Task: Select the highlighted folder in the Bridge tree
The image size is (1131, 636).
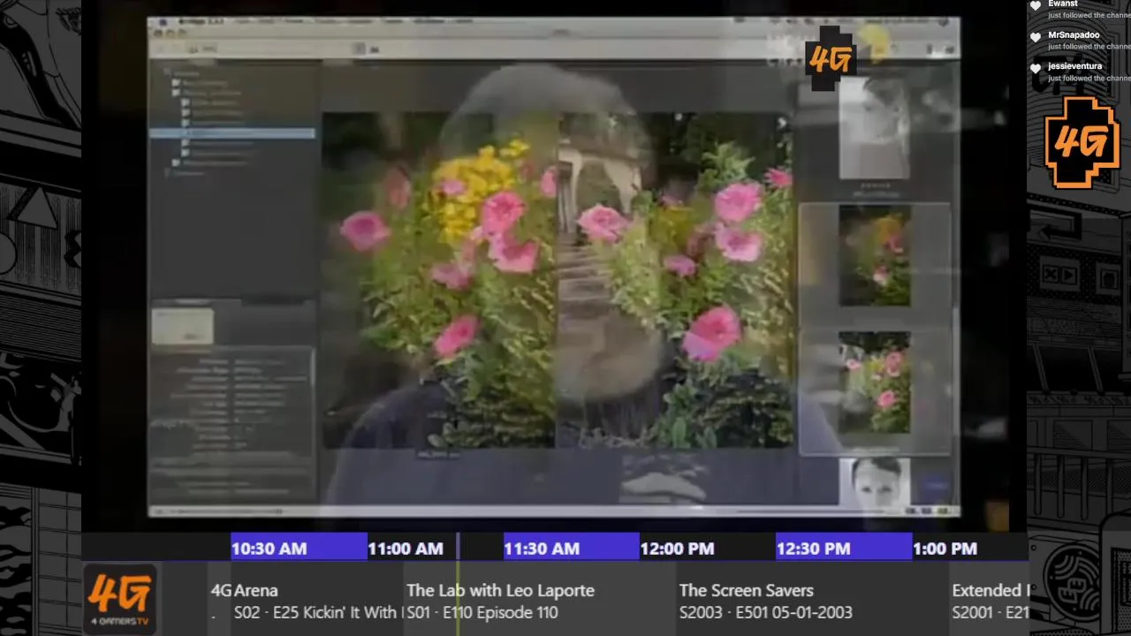Action: point(232,133)
